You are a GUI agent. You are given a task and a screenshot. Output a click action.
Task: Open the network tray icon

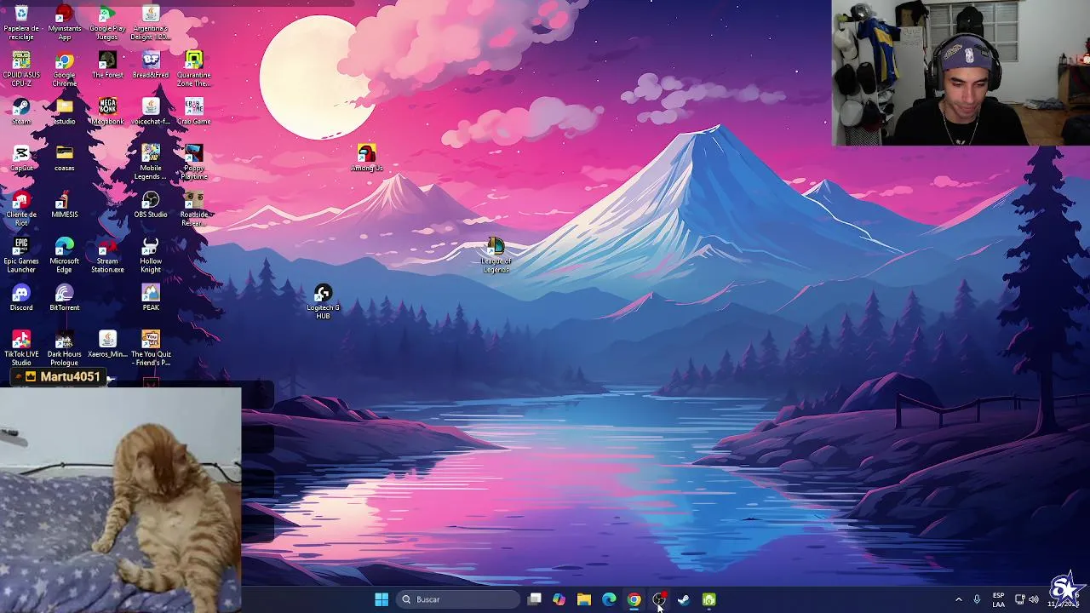(x=1019, y=599)
